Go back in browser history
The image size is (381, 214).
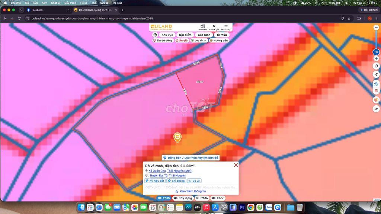point(5,19)
